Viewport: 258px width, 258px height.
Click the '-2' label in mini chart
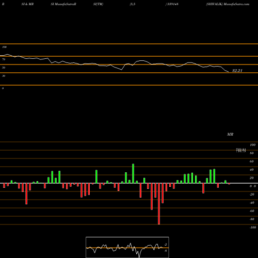pos(166,245)
